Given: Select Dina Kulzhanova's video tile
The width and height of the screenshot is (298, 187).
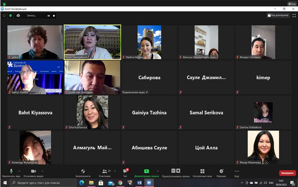Looking at the screenshot, I should click(x=92, y=113).
